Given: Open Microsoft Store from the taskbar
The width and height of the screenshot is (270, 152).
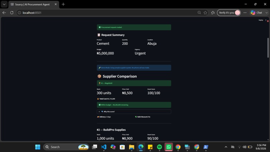Looking at the screenshot, I should pyautogui.click(x=122, y=147).
